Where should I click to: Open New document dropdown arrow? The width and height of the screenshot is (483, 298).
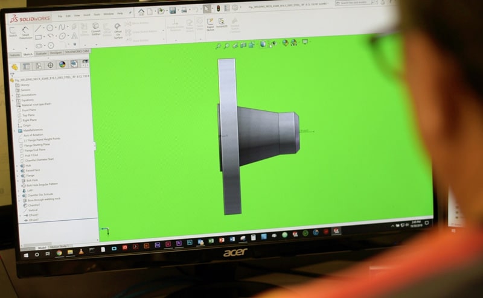click(x=155, y=11)
